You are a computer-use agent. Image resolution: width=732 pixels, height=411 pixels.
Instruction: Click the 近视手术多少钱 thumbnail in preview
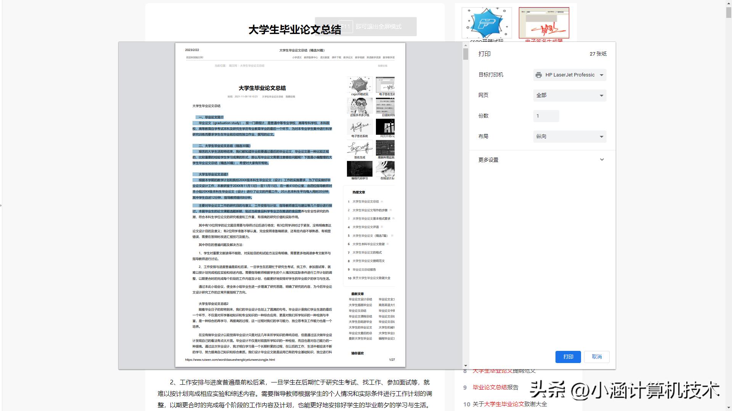click(360, 106)
